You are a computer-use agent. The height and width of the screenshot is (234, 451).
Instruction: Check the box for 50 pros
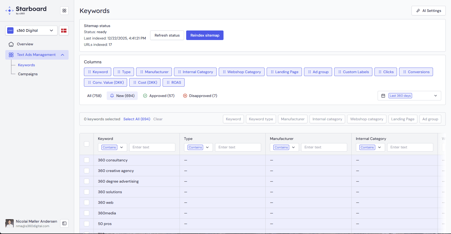pos(87,224)
